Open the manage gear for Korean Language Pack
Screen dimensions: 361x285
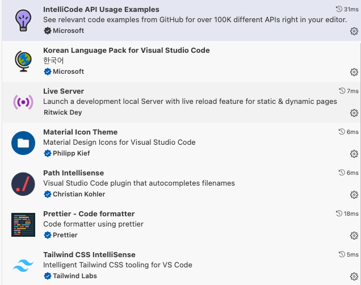354,72
